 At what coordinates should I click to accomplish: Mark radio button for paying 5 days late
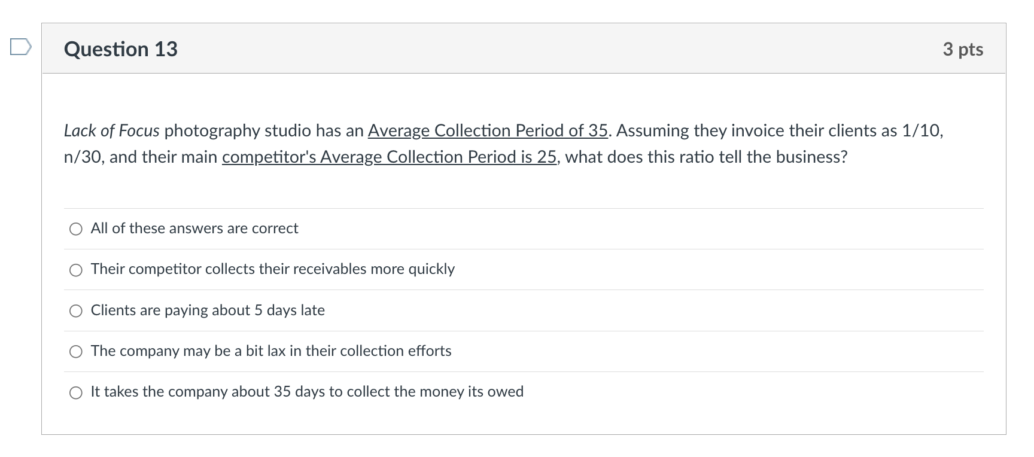point(76,311)
